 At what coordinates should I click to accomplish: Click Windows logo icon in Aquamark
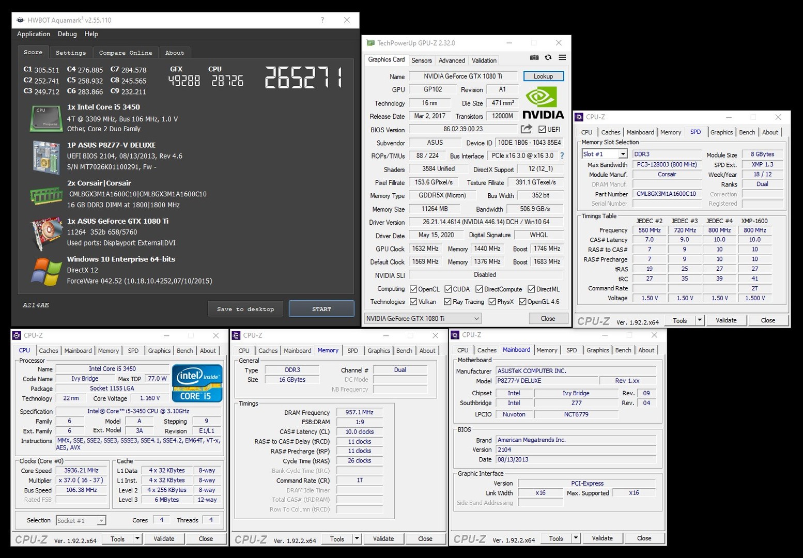point(46,271)
